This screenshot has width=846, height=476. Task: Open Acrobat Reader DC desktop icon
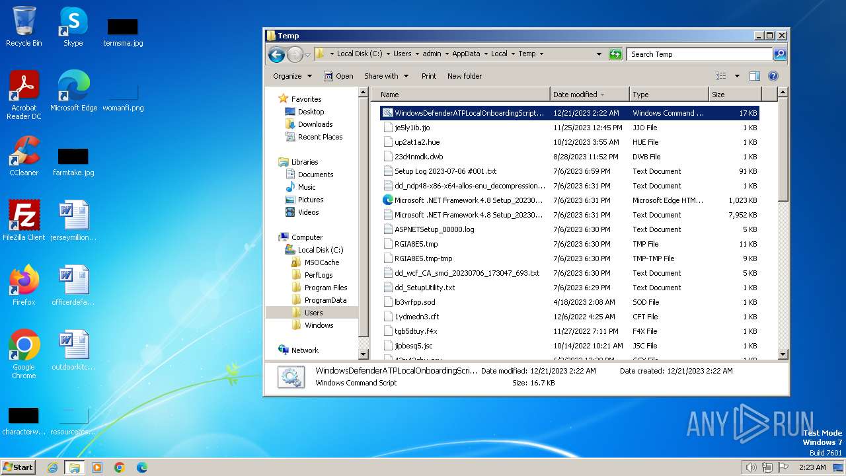coord(24,96)
